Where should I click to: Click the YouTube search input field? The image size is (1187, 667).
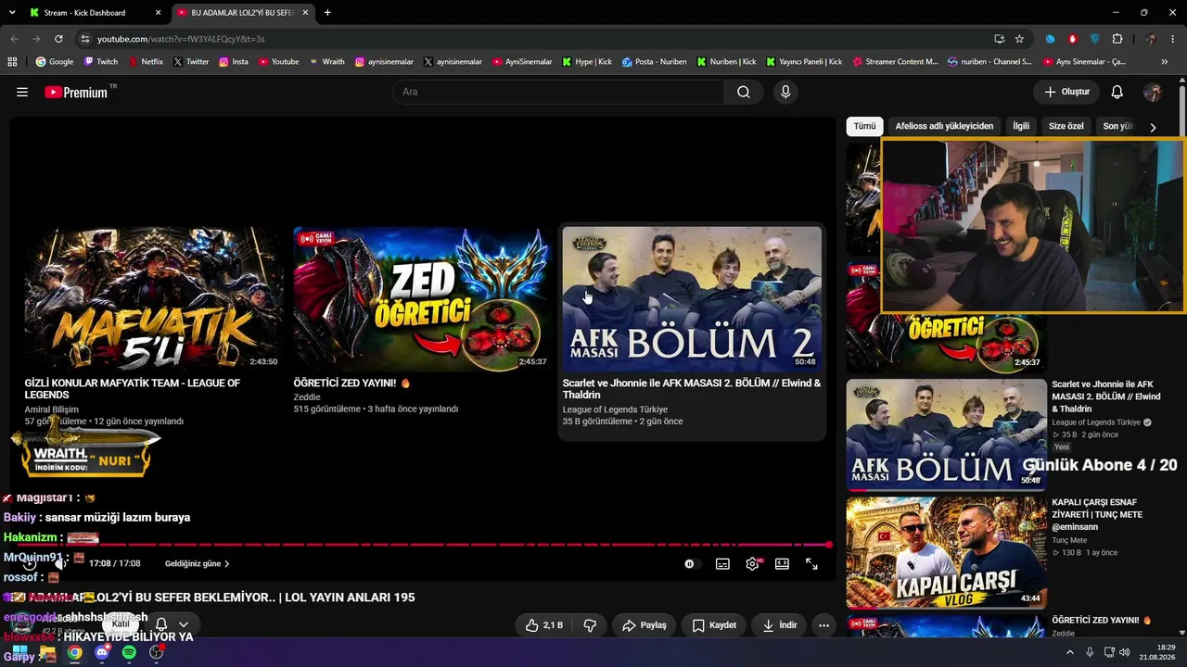pyautogui.click(x=558, y=92)
